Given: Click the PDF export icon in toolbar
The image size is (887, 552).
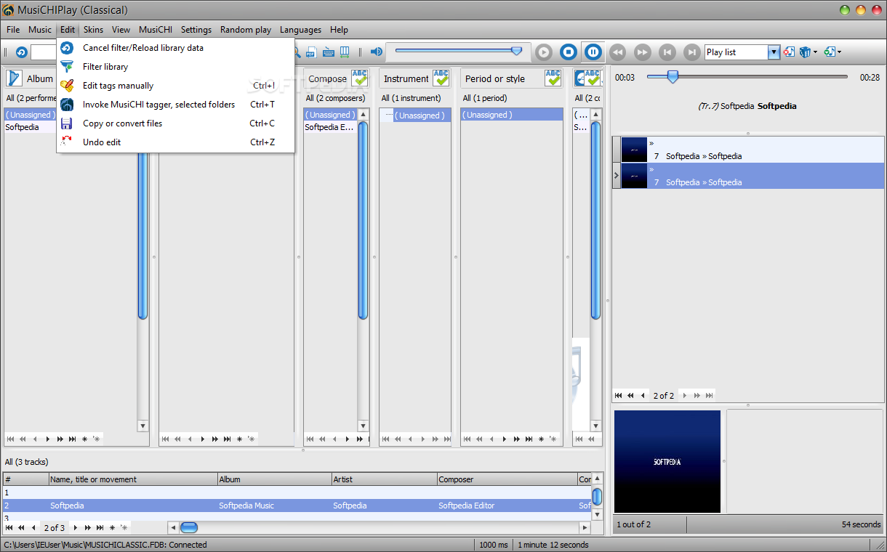Looking at the screenshot, I should click(311, 52).
